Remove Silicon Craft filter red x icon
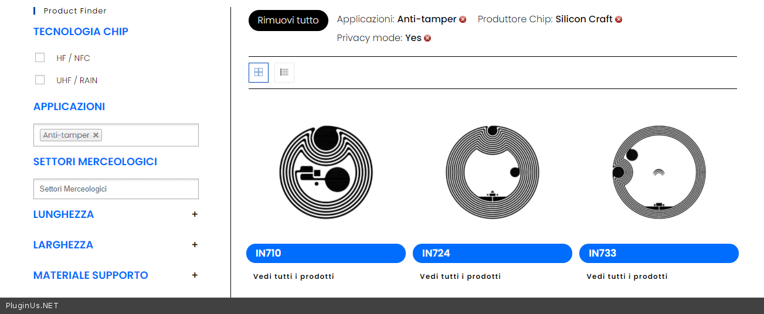This screenshot has width=764, height=314. click(x=619, y=19)
